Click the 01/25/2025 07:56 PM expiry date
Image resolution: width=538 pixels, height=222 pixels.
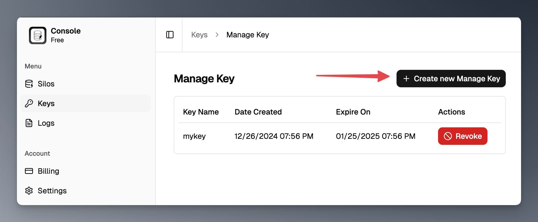click(x=376, y=136)
